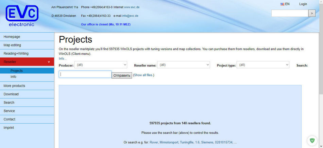Select the Projects submenu item
This screenshot has height=148, width=323.
click(x=27, y=71)
